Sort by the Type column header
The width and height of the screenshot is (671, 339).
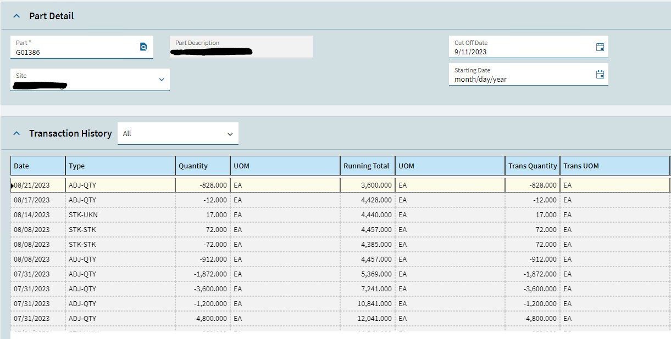click(x=120, y=166)
